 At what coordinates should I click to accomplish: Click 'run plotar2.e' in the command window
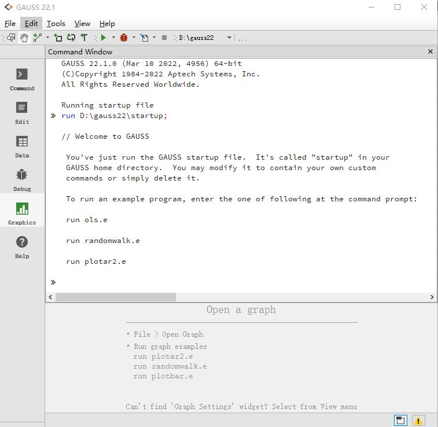pyautogui.click(x=96, y=262)
